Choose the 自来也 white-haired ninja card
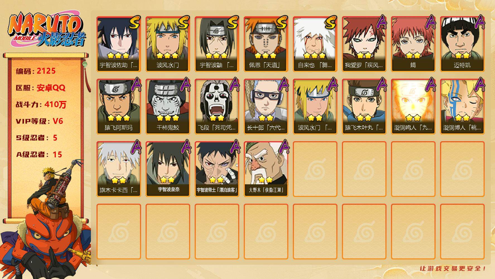Screen dimensions: 495x279 315,44
